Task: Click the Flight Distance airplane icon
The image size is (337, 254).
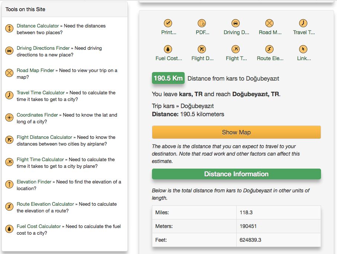Action: pos(202,49)
